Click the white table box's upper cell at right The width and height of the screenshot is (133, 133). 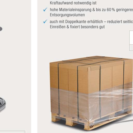(131, 38)
